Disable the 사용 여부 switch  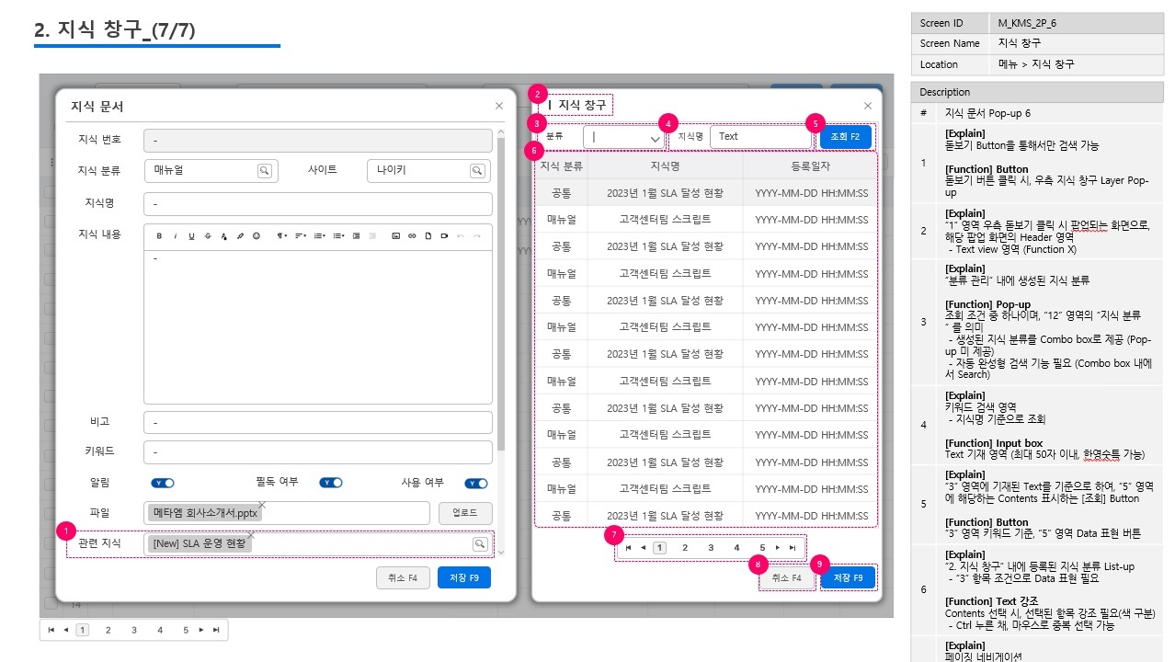click(475, 483)
